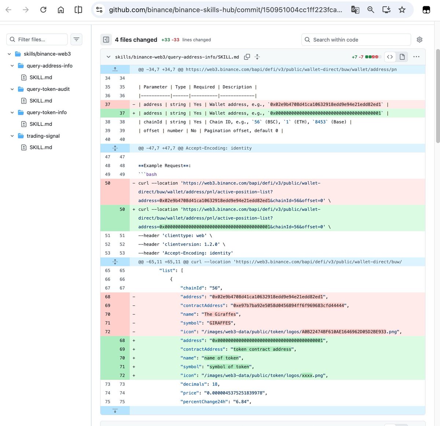
Task: Bookmark this page with the star icon
Action: [402, 10]
